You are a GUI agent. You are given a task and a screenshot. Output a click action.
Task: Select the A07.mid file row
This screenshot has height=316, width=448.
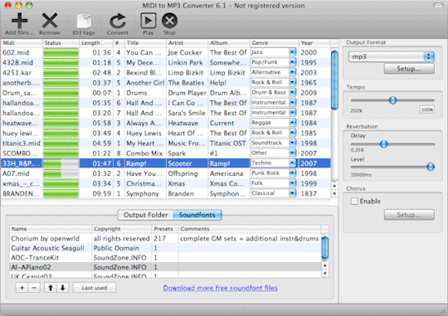pos(166,173)
